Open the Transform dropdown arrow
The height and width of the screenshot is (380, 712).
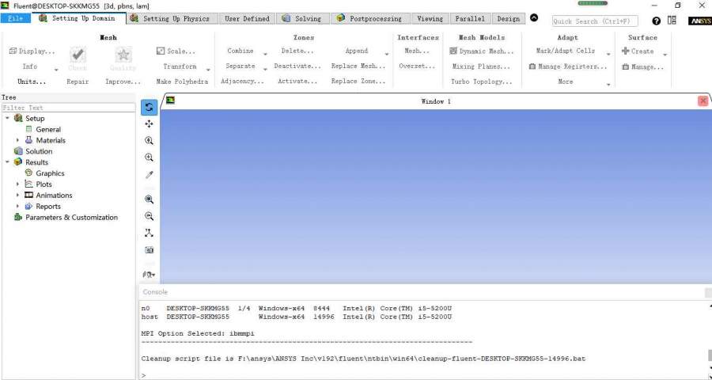click(x=208, y=70)
